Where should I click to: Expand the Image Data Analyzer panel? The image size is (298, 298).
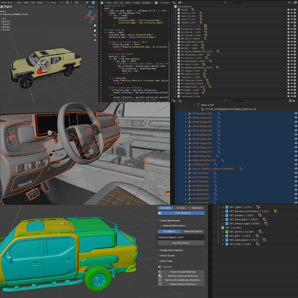click(171, 250)
